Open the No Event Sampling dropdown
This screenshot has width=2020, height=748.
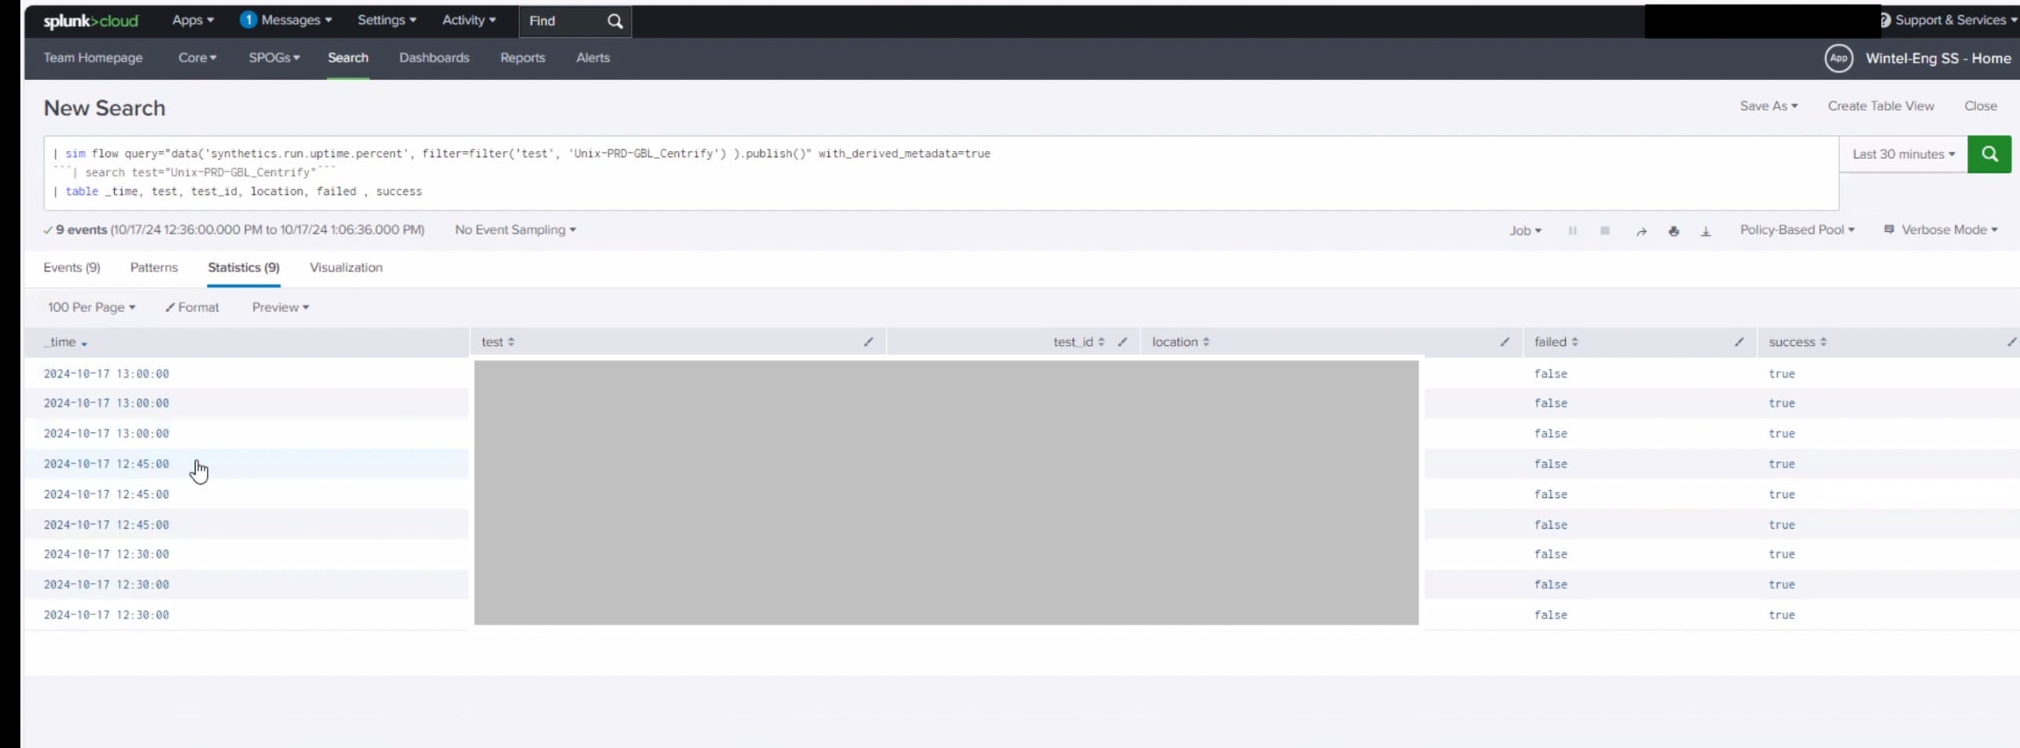(515, 230)
